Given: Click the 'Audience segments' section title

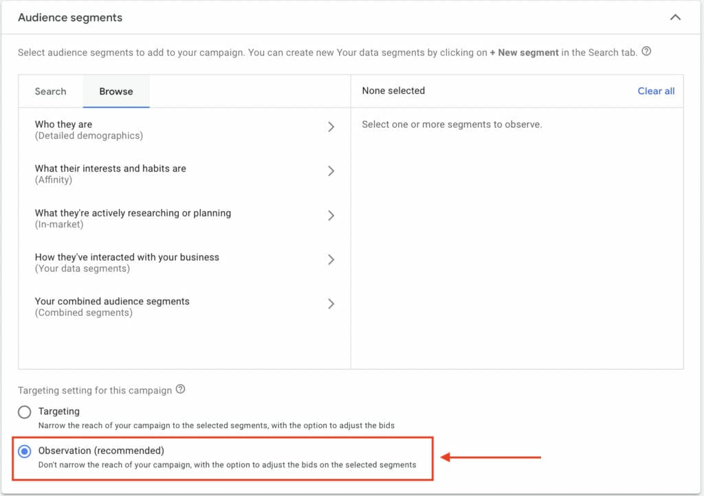Looking at the screenshot, I should (x=70, y=18).
